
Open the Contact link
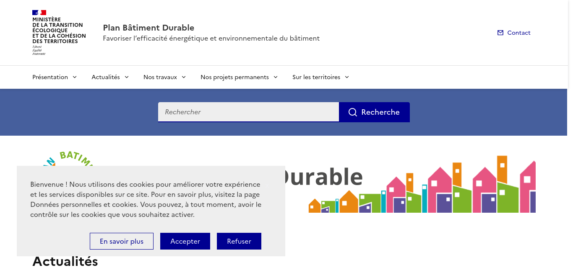[518, 33]
